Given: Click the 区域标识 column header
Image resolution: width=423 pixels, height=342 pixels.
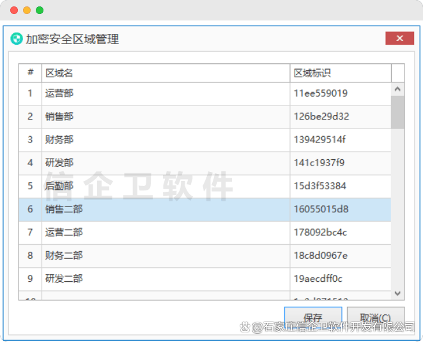Looking at the screenshot, I should coord(340,73).
